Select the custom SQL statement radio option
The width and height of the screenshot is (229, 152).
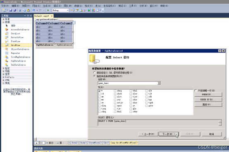tap(95, 73)
